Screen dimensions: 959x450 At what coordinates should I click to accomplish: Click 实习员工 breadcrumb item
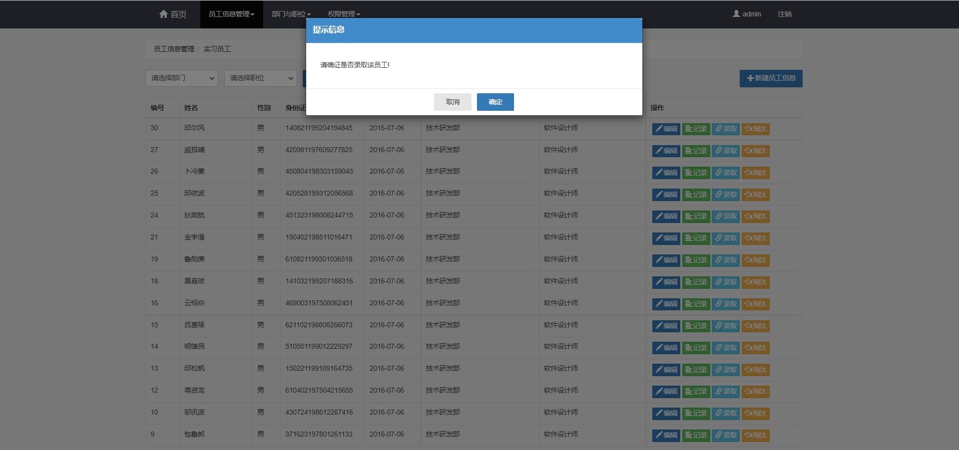tap(217, 49)
